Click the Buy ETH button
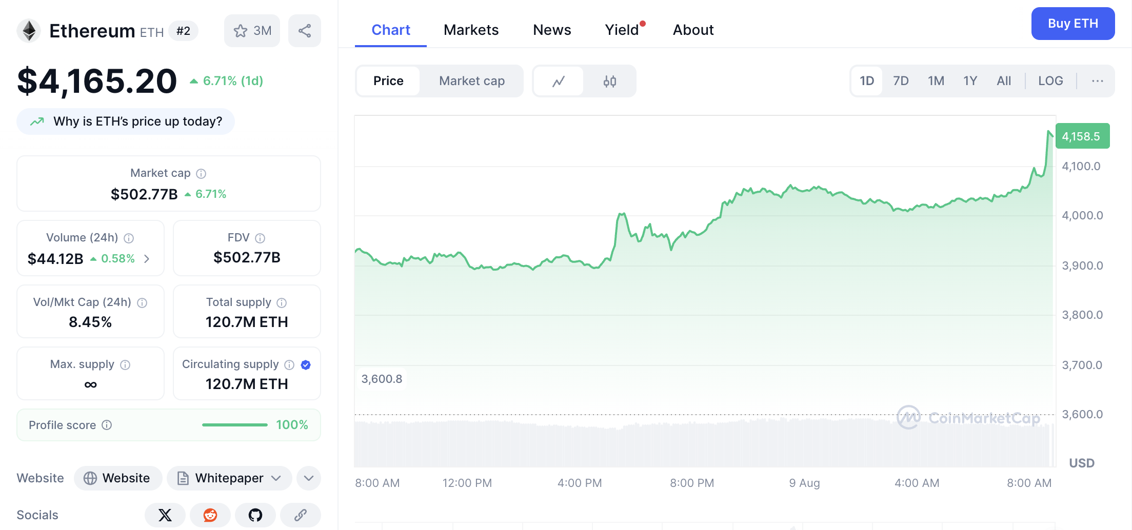This screenshot has width=1132, height=530. (1073, 24)
